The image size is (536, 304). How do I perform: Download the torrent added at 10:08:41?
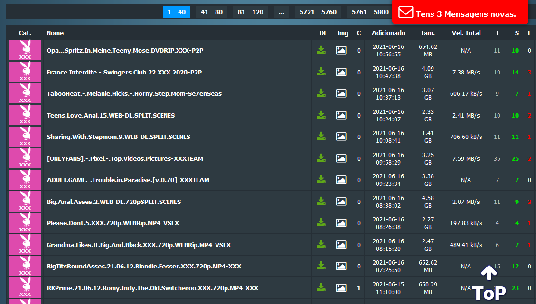coord(321,137)
